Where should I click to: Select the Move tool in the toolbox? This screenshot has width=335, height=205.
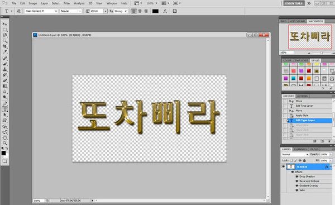[x=4, y=24]
